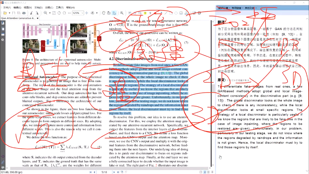Expand the open-file dropdown arrow
Screen dimensions: 309x174
click(9, 13)
